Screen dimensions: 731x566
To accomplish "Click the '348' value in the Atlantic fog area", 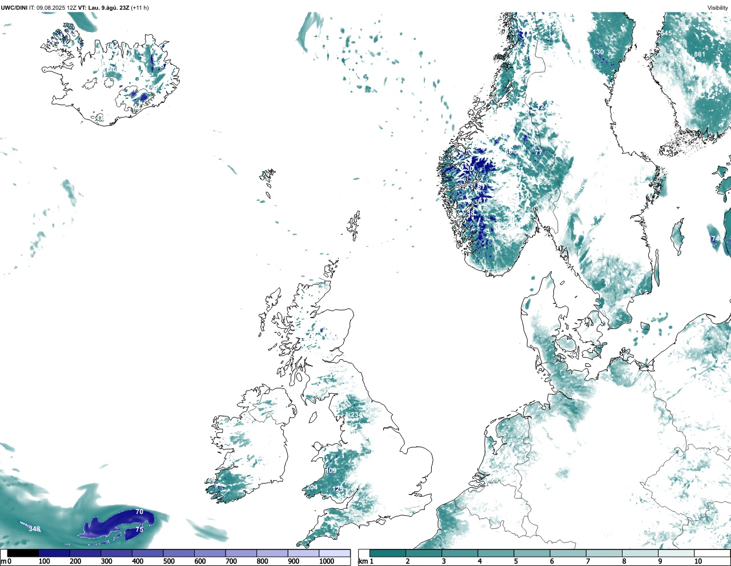I will (35, 529).
